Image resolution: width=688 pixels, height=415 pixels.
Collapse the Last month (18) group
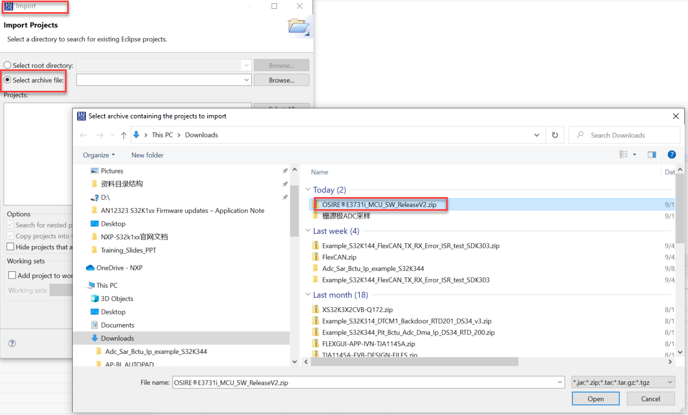(308, 295)
